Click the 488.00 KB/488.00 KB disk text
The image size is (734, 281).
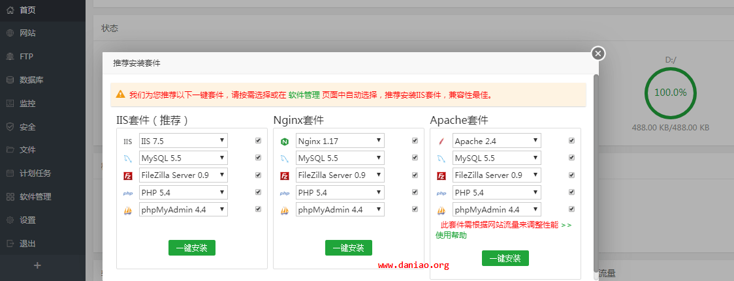coord(671,127)
